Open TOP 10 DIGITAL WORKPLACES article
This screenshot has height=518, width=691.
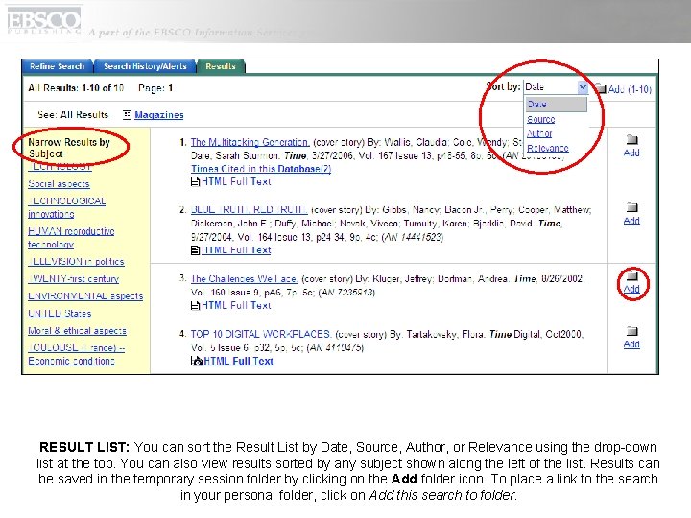coord(260,334)
